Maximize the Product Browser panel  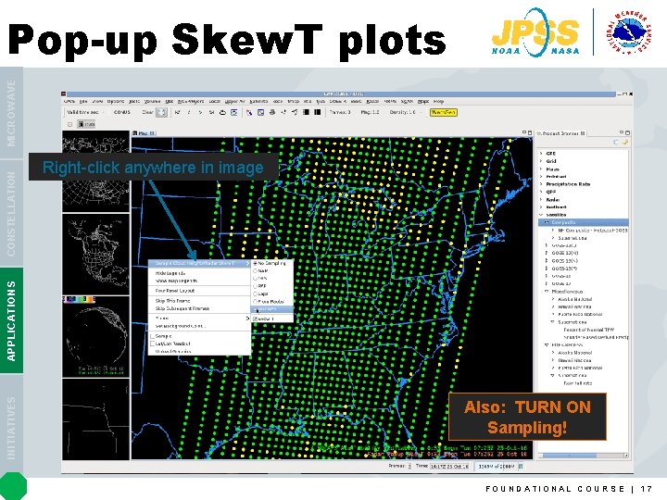click(x=627, y=132)
